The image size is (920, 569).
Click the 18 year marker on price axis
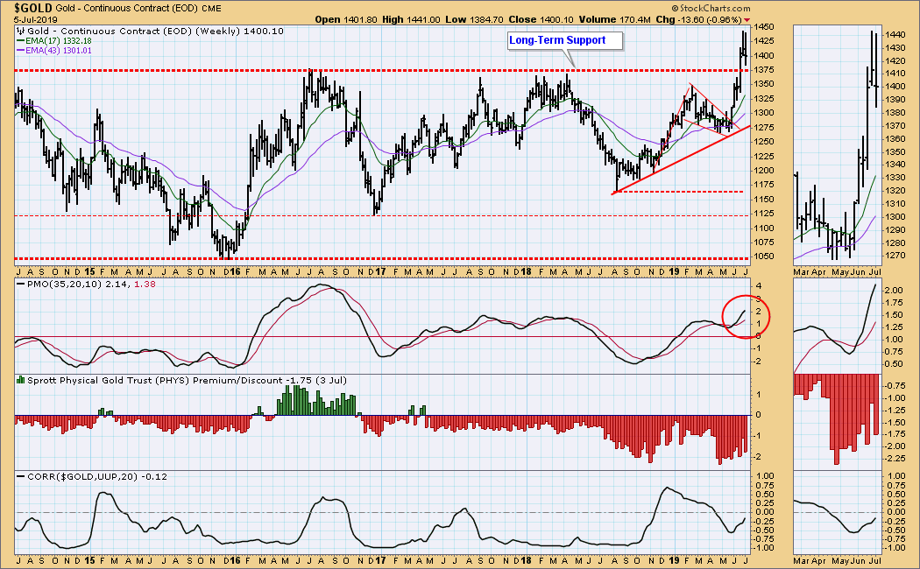tap(527, 271)
